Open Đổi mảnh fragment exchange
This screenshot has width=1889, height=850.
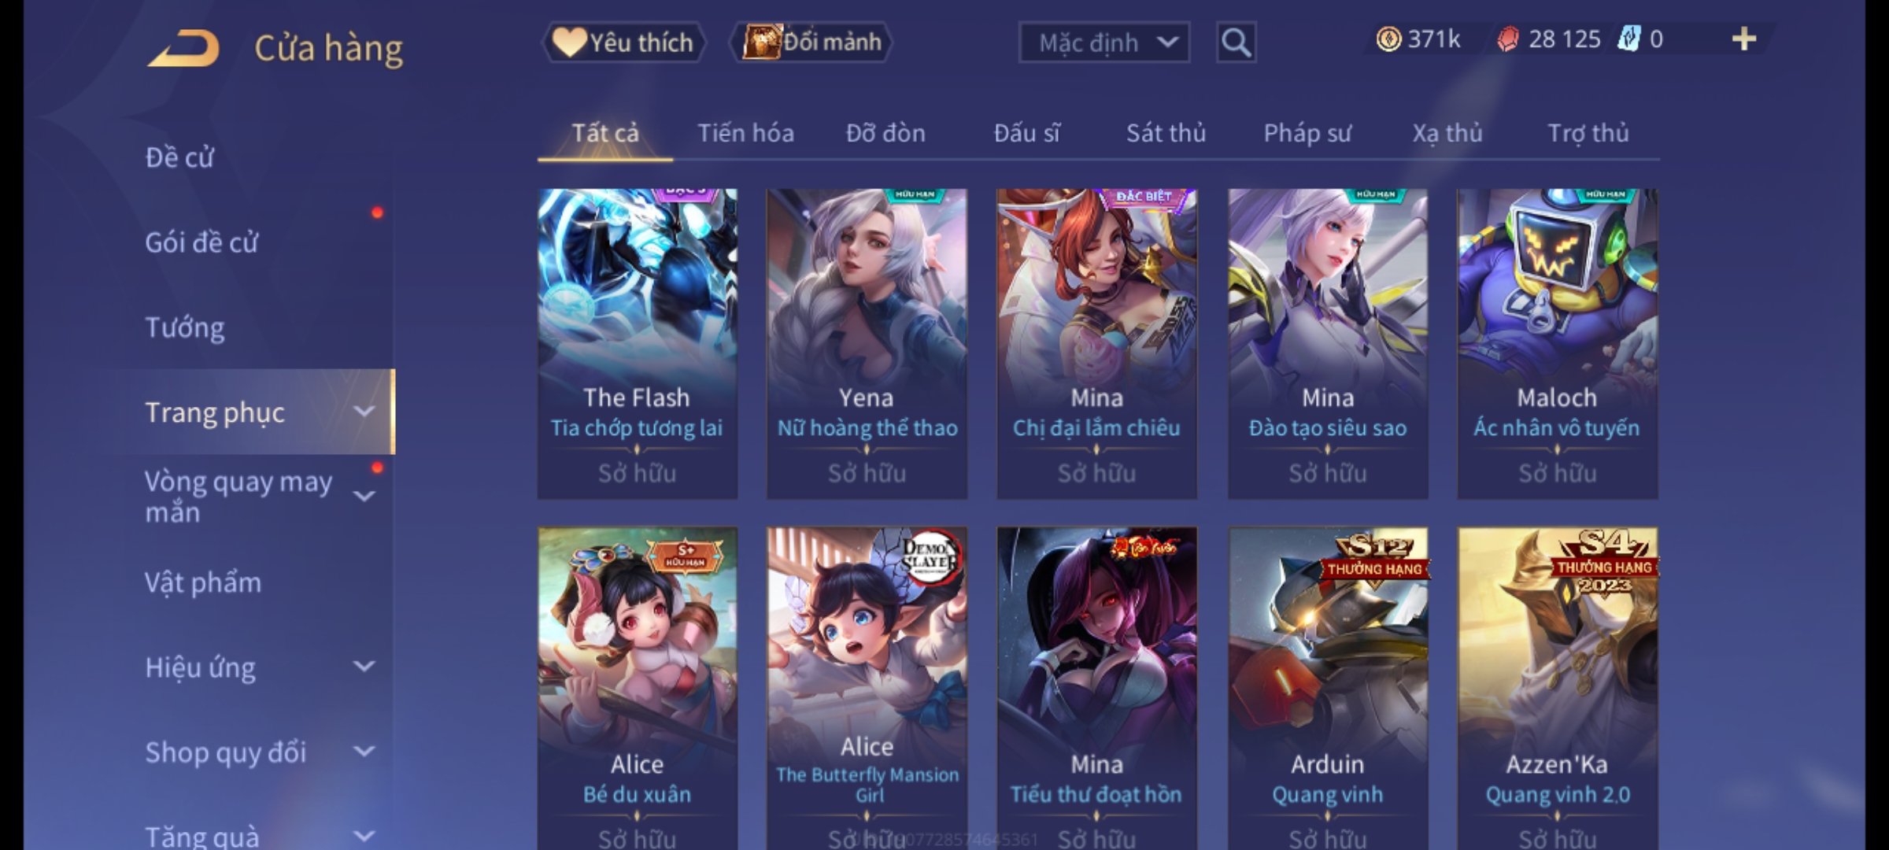click(x=811, y=42)
